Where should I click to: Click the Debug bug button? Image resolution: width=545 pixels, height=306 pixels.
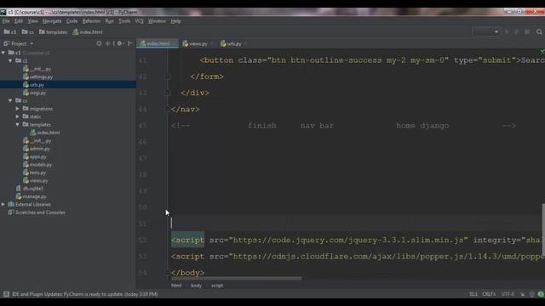coord(517,31)
